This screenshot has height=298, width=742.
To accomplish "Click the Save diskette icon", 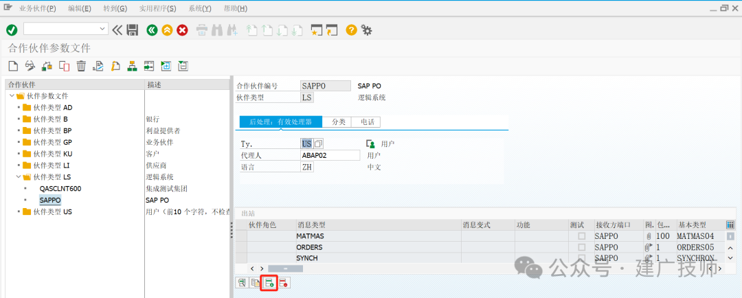I will click(x=133, y=30).
